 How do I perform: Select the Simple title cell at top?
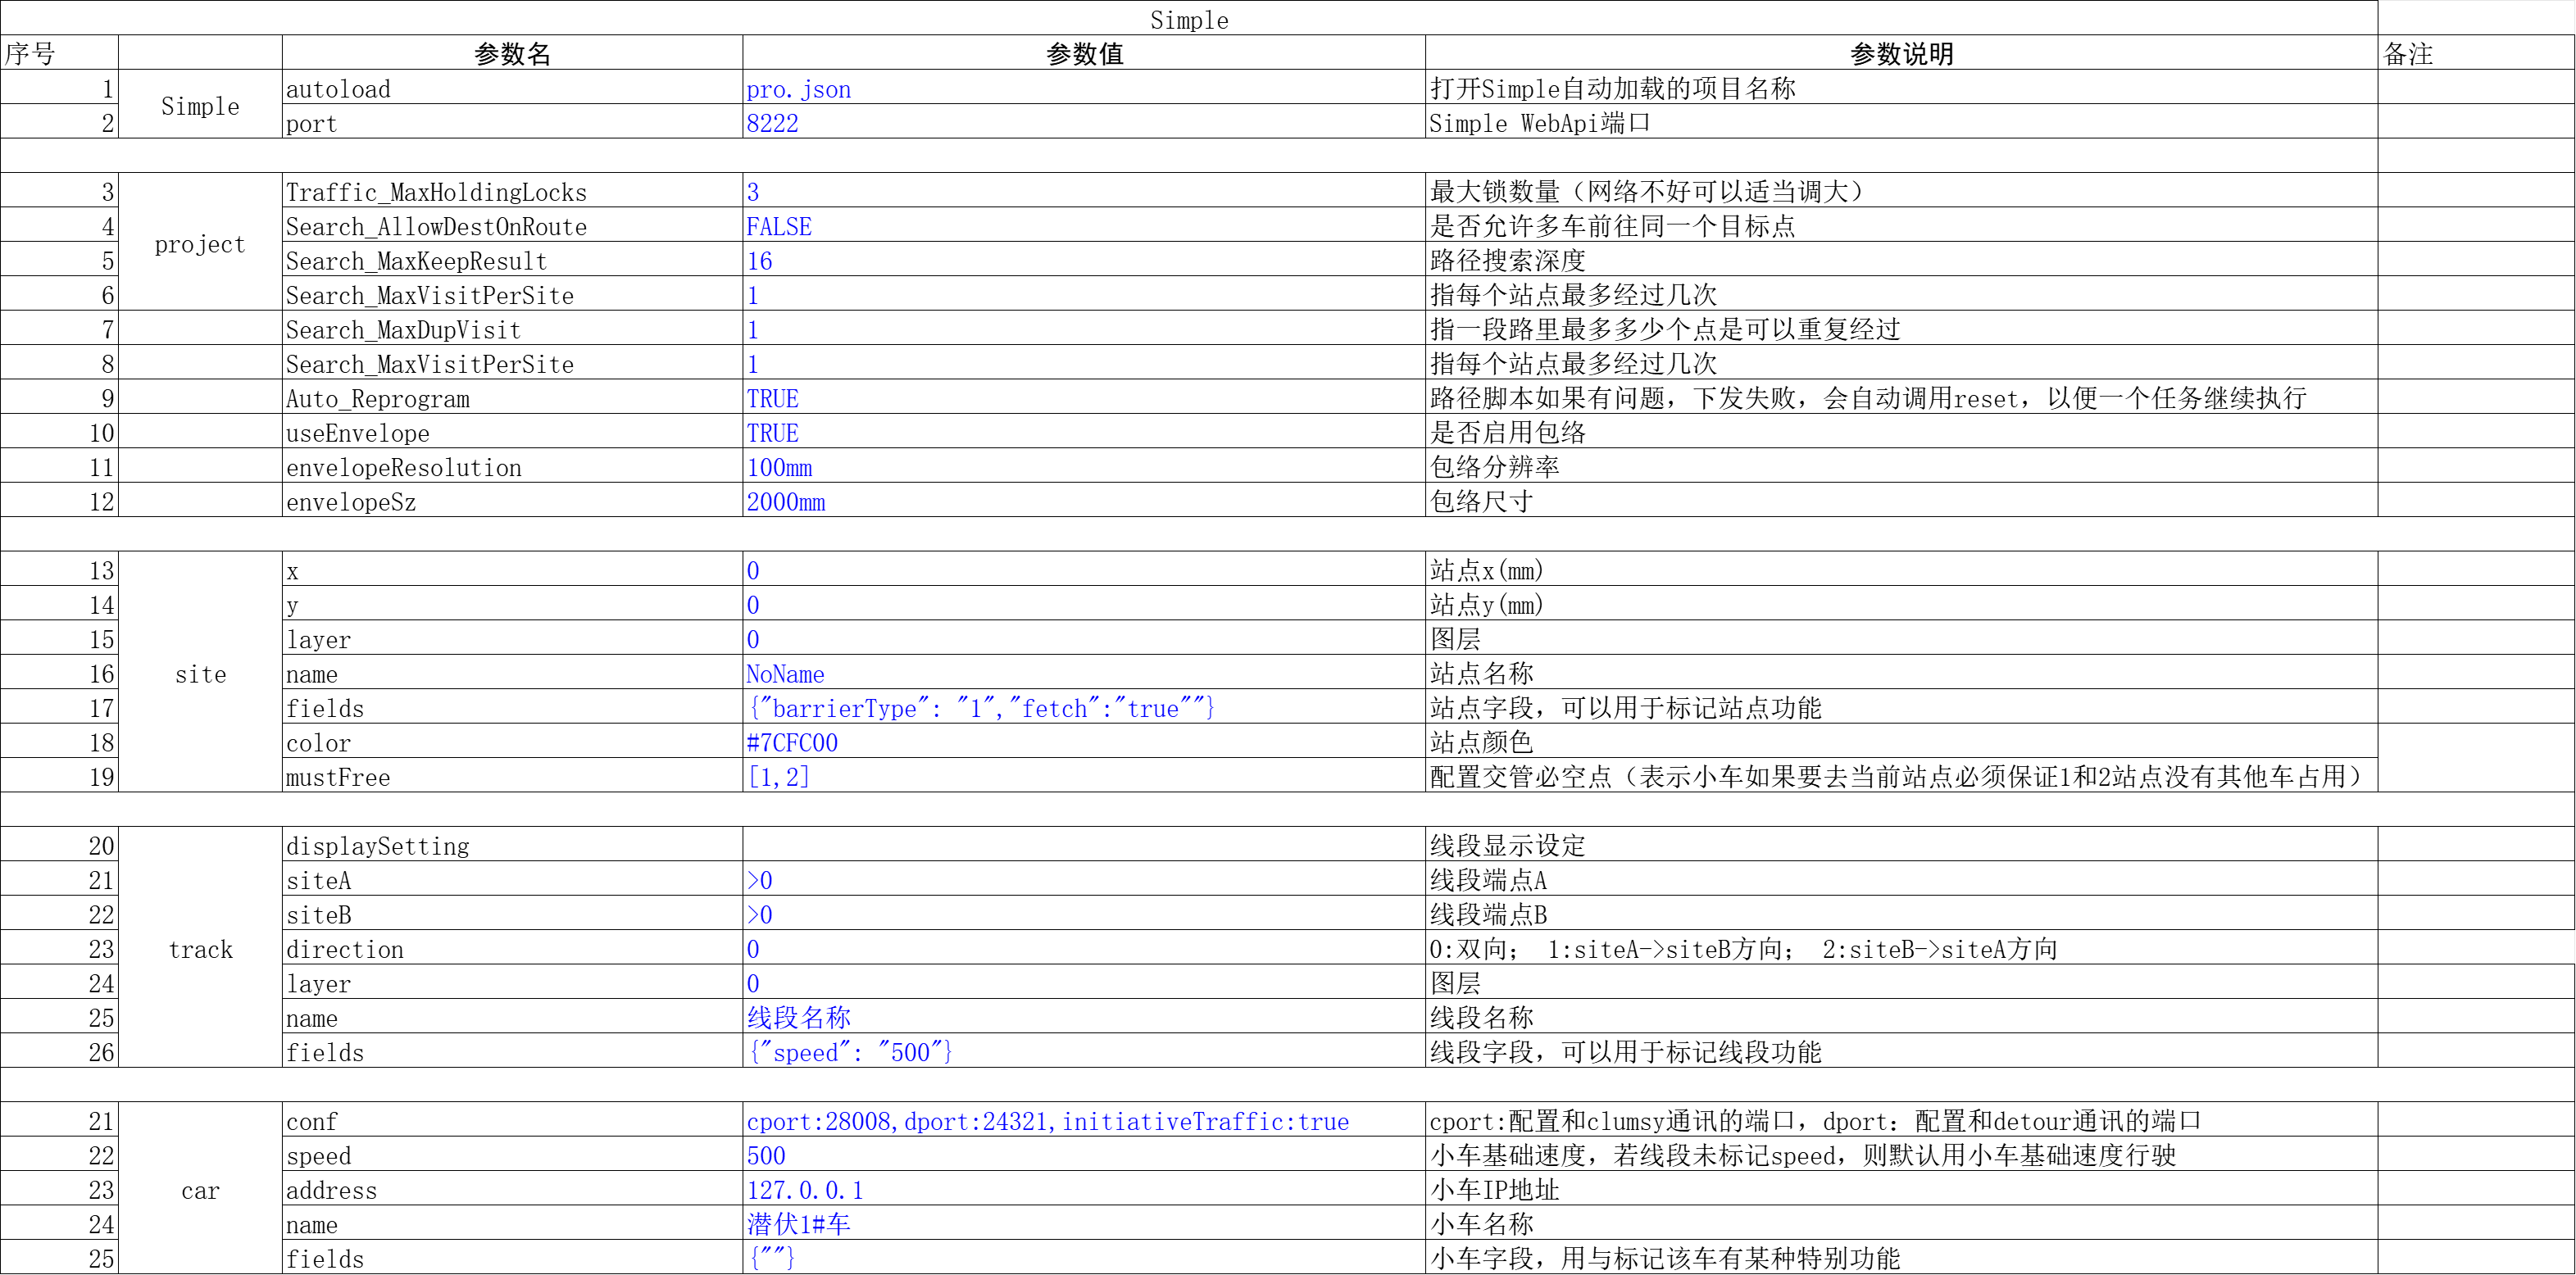tap(1188, 19)
